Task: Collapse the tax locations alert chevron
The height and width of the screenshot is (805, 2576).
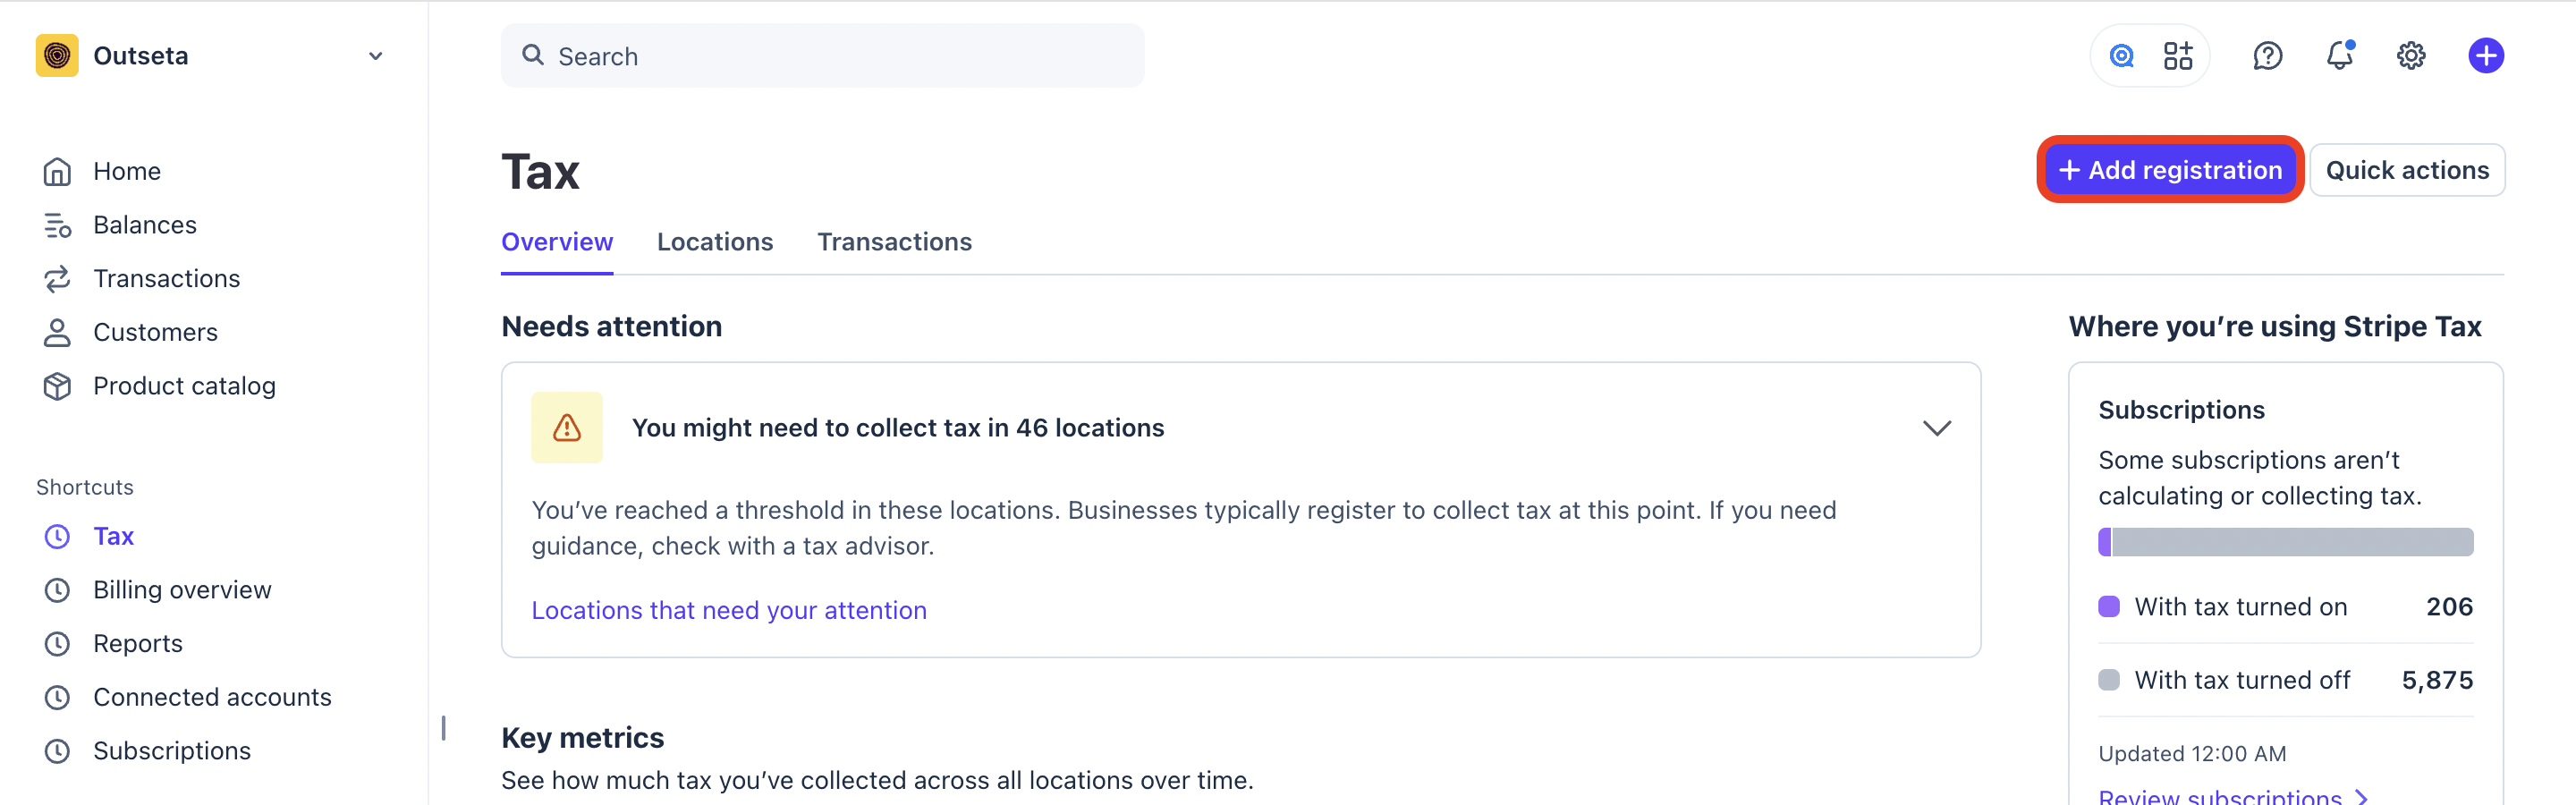Action: point(1936,428)
